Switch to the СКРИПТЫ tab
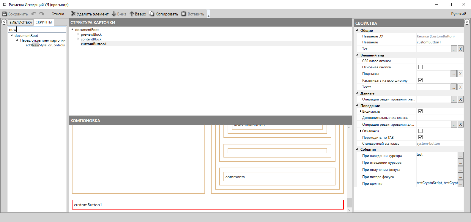Viewport: 471px width, 222px height. click(44, 22)
